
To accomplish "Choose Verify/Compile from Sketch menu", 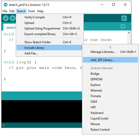I will [x=49, y=17].
